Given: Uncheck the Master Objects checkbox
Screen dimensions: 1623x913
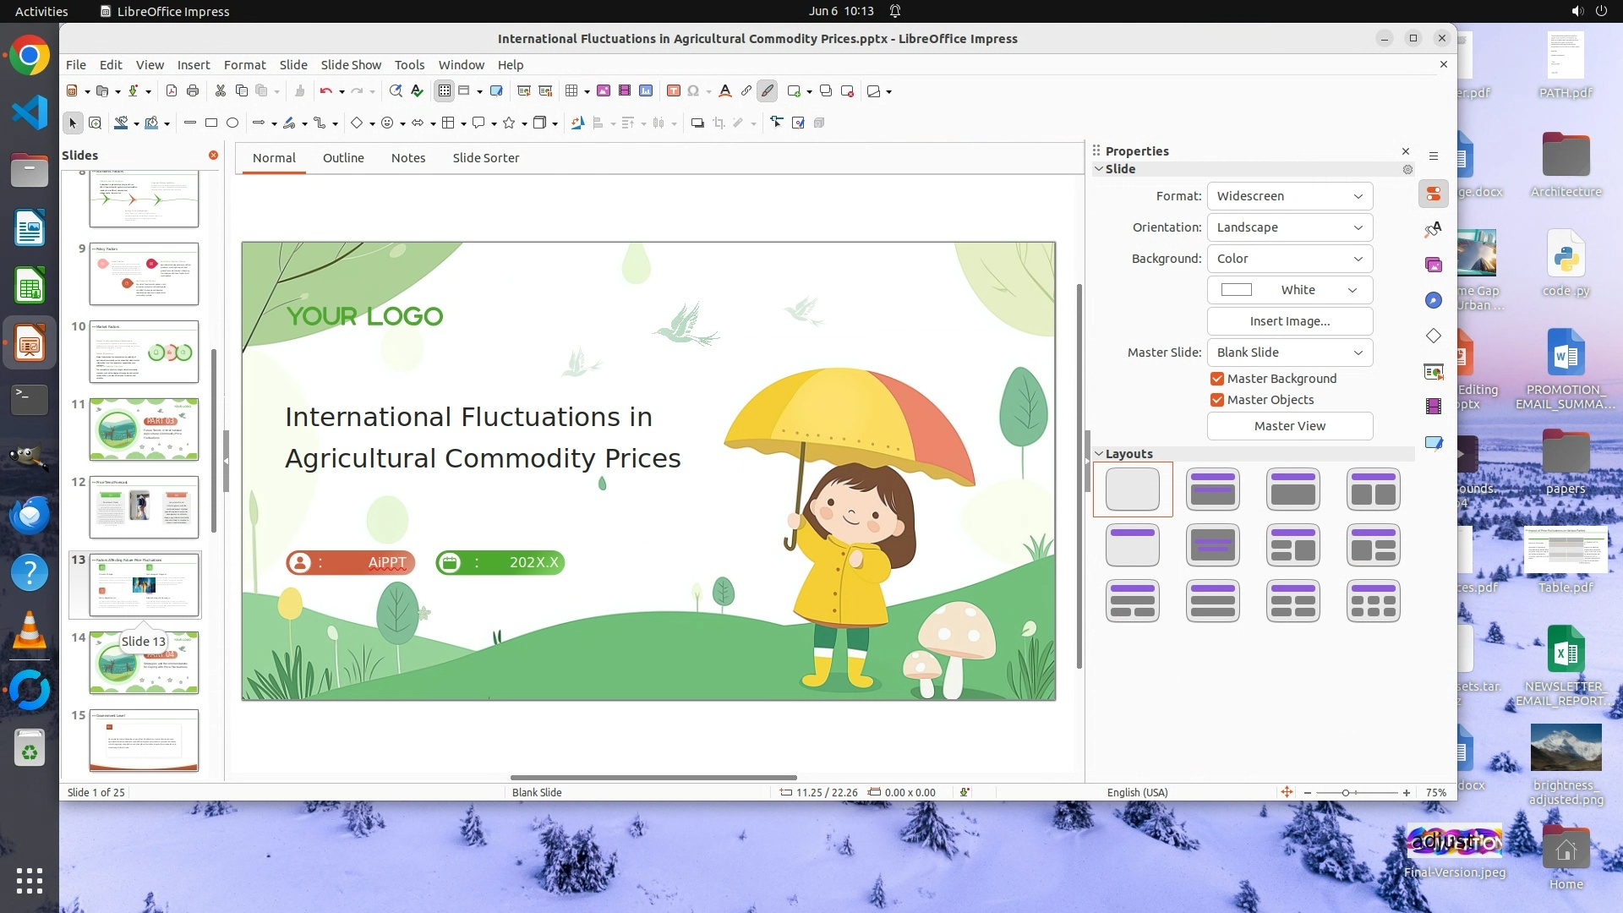Looking at the screenshot, I should point(1217,400).
